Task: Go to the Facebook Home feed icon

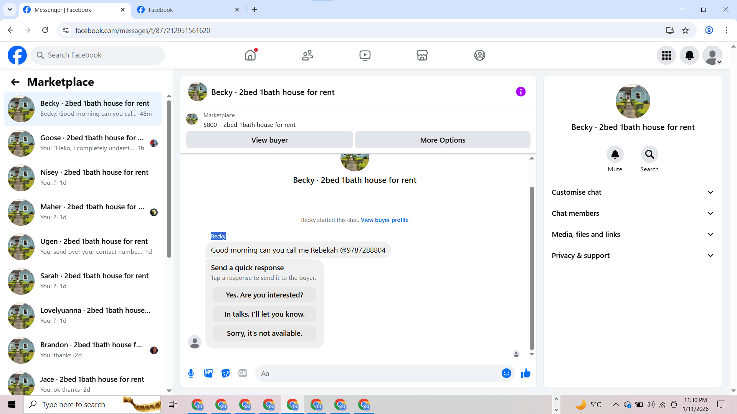Action: click(250, 55)
